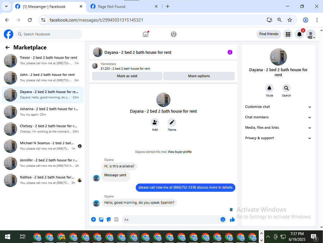Attach a file using the photo icon
Image resolution: width=323 pixels, height=243 pixels.
101,220
